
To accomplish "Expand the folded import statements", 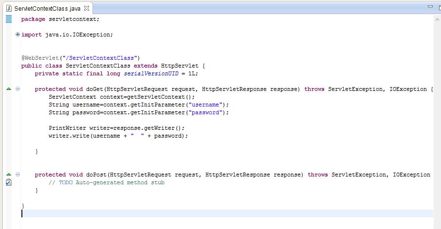I will click(18, 35).
